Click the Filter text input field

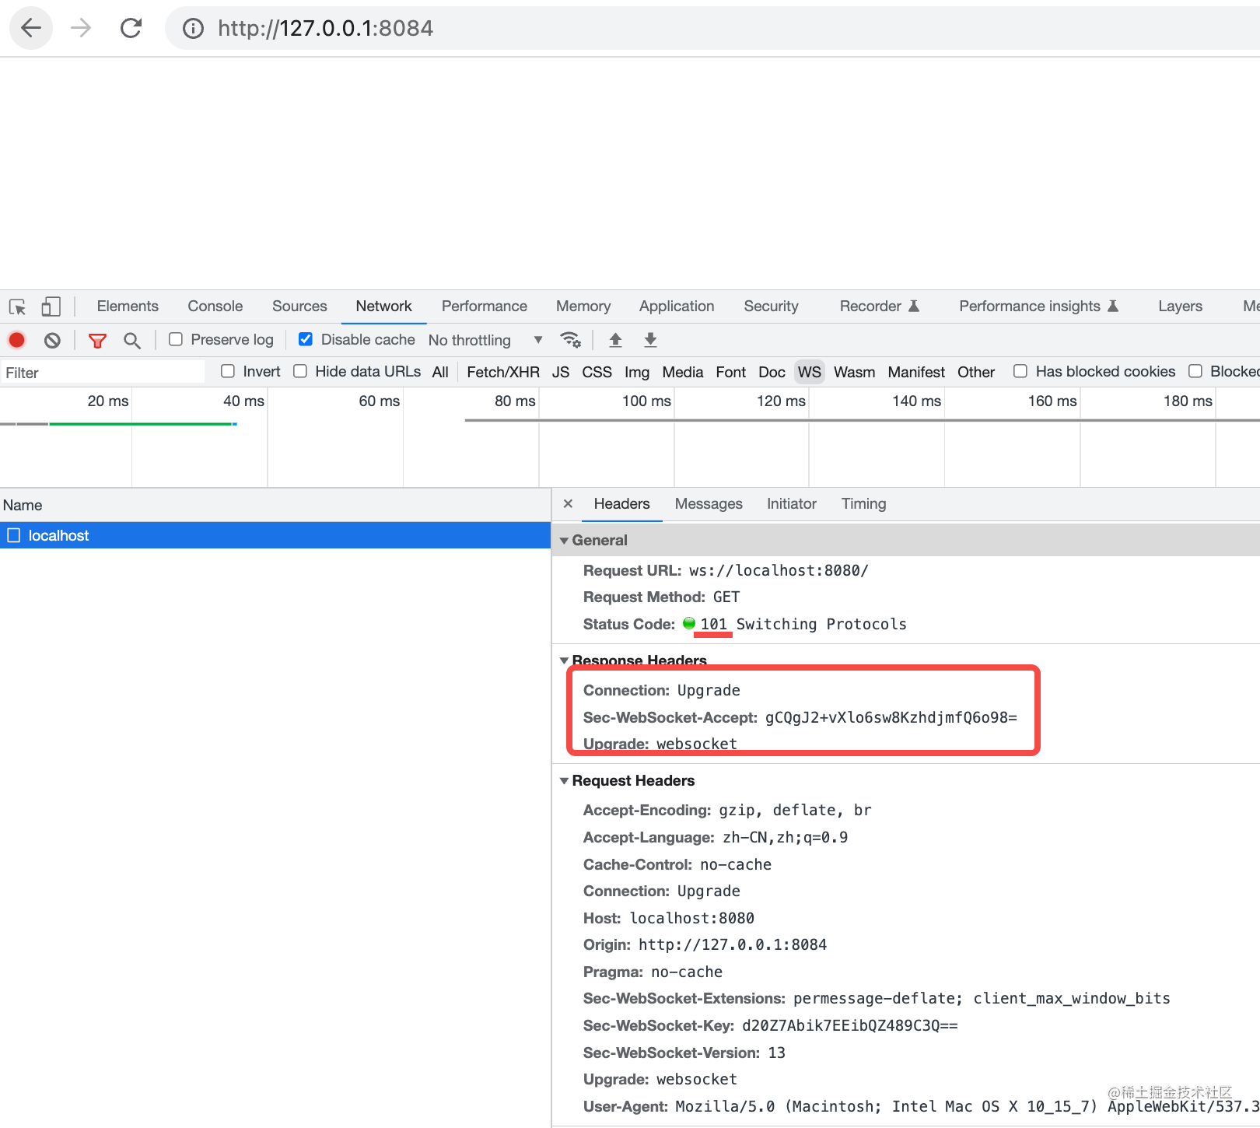click(103, 373)
